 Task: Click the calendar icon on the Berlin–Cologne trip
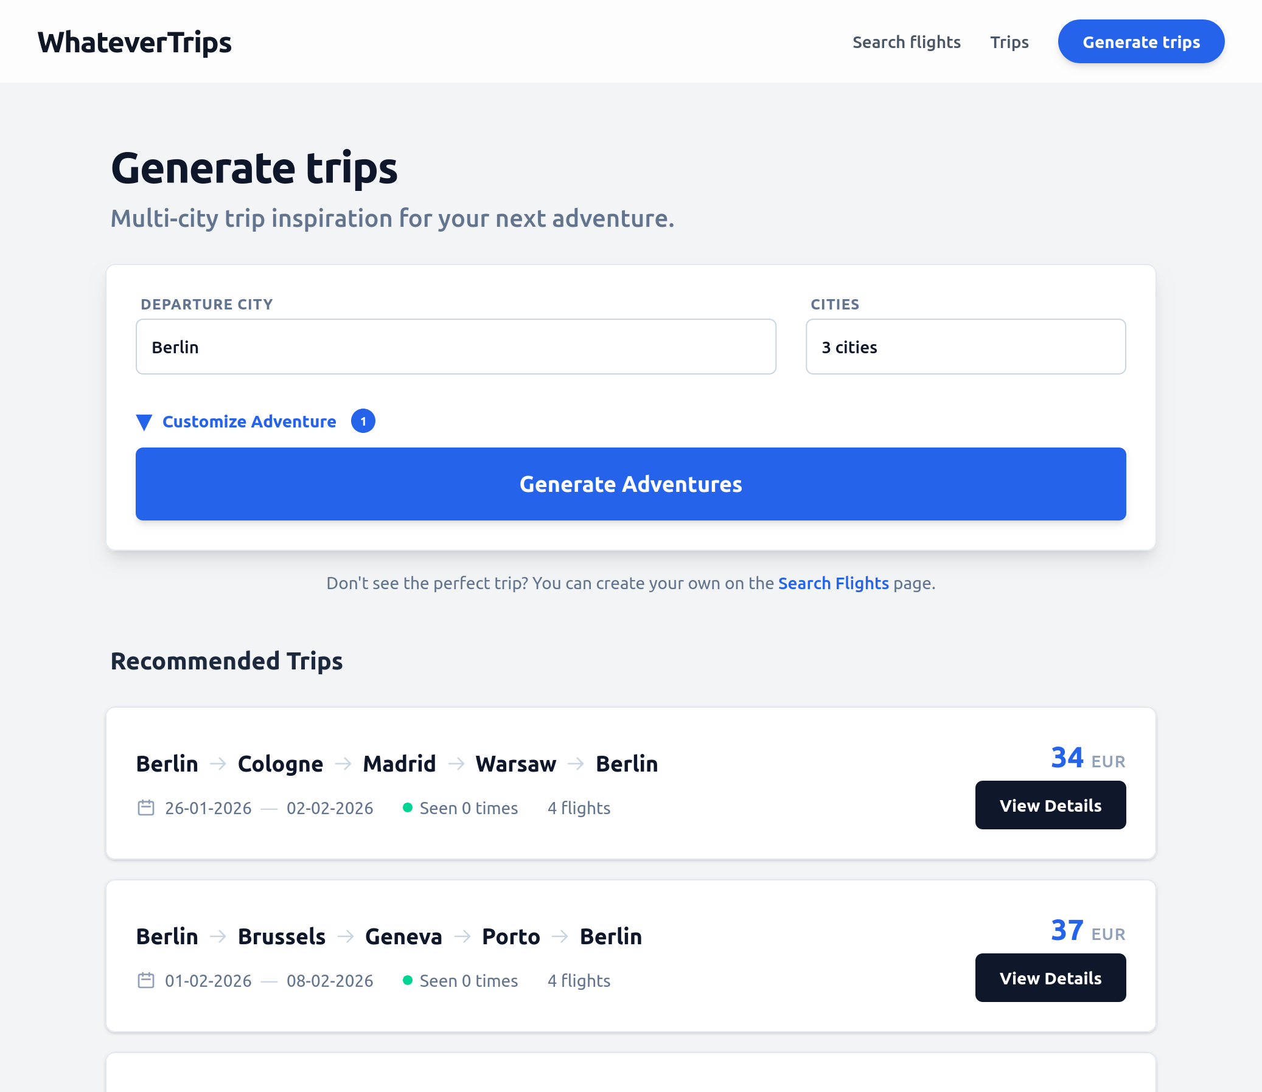[146, 807]
